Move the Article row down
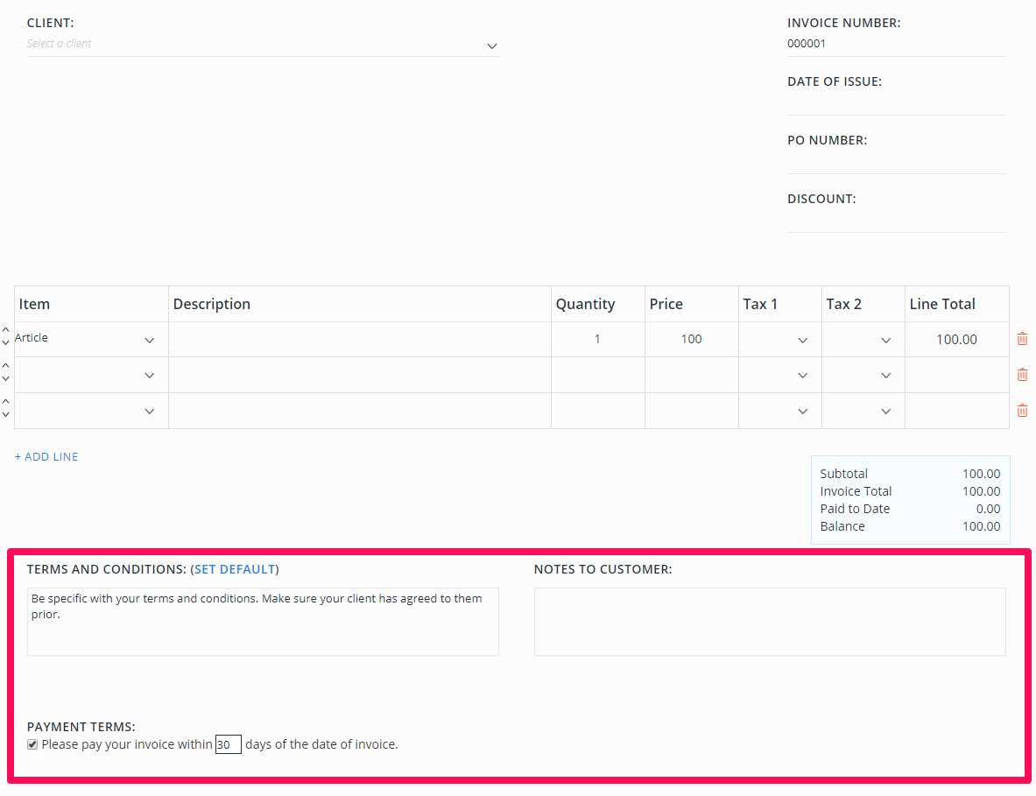Screen dimensions: 1036x796 (5, 343)
